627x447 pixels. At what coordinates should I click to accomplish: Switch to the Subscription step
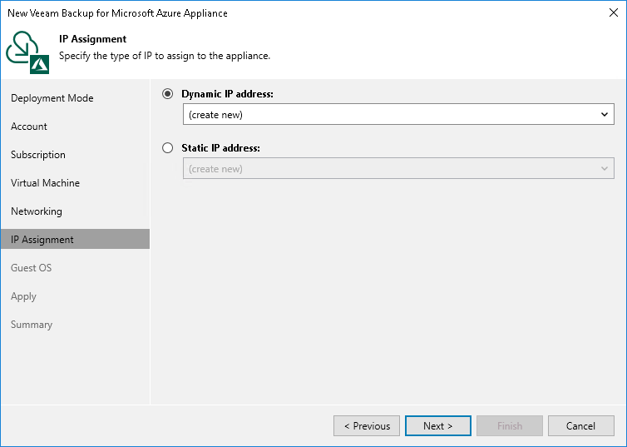(37, 155)
